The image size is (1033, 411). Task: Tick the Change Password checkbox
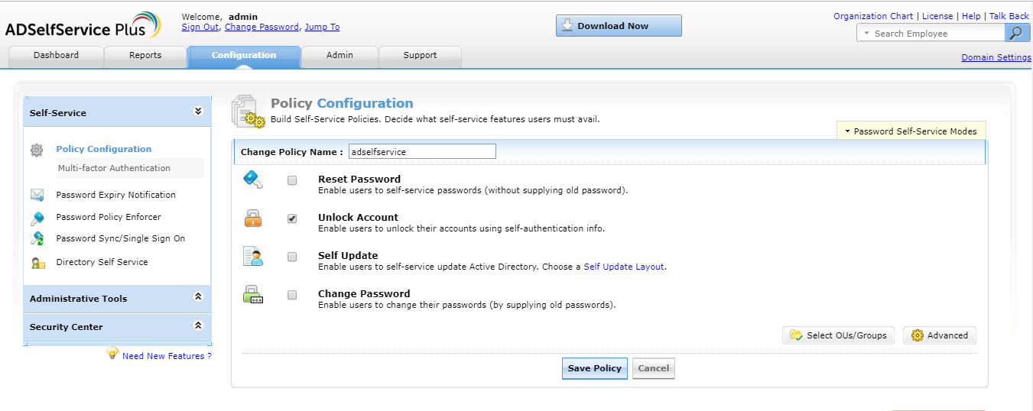point(292,296)
